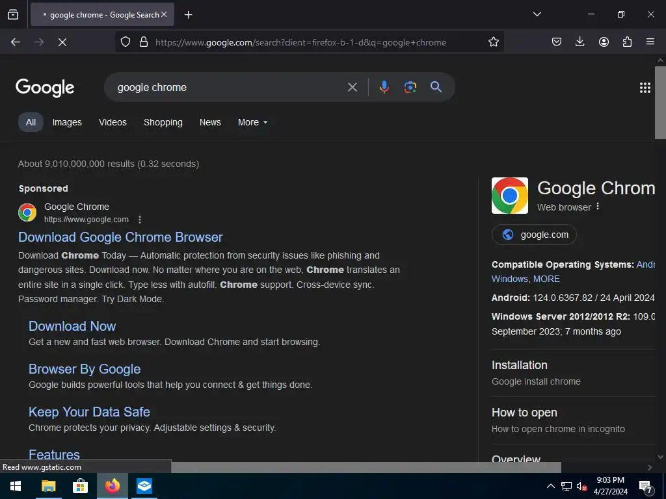Visit google.com button in knowledge panel

(534, 235)
